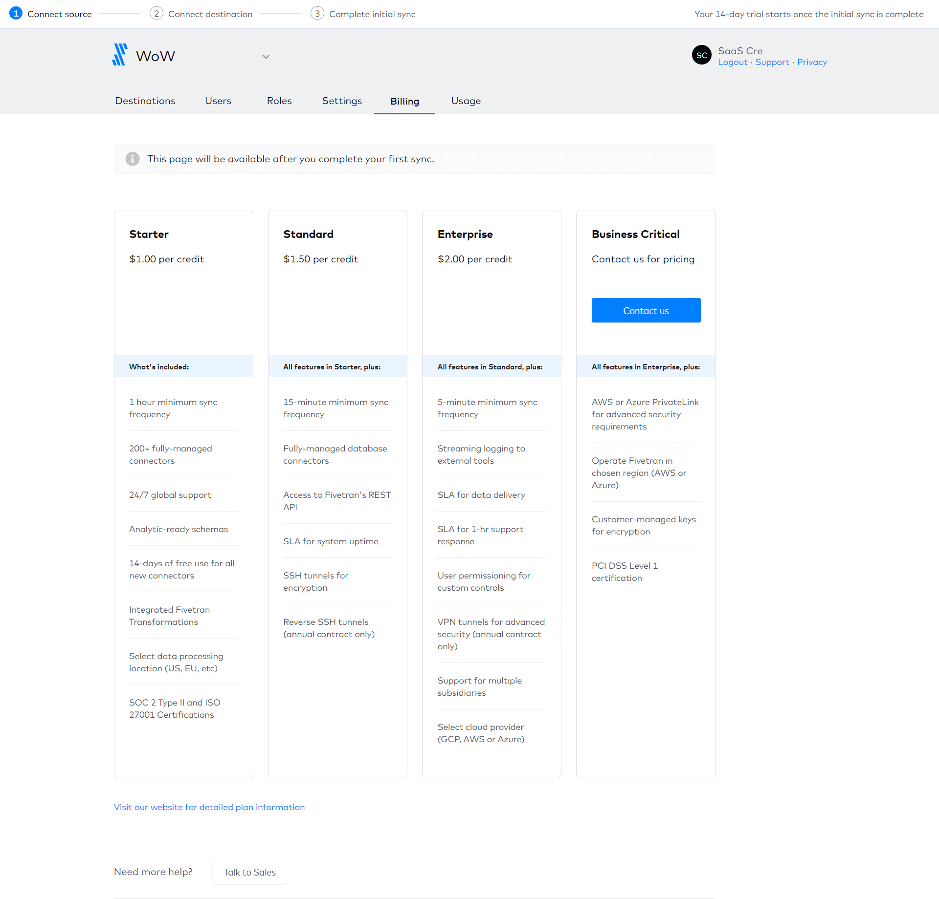Open the Destinations tab
The width and height of the screenshot is (939, 899).
145,101
